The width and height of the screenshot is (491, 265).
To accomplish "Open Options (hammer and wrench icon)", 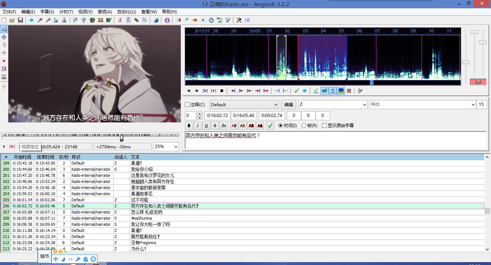I will [x=239, y=20].
